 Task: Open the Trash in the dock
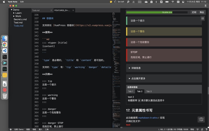(5, 96)
